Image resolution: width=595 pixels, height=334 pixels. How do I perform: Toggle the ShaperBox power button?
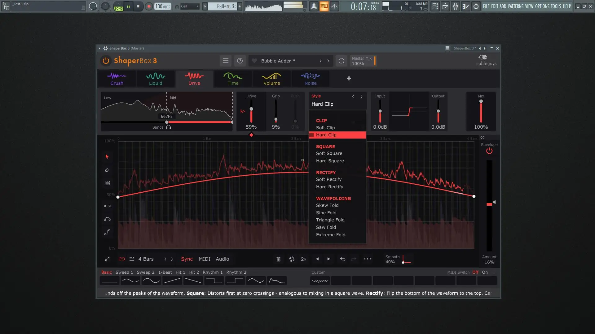106,61
